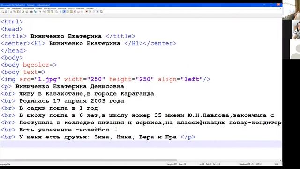Click the Живу в Казахстане line

coord(77,94)
